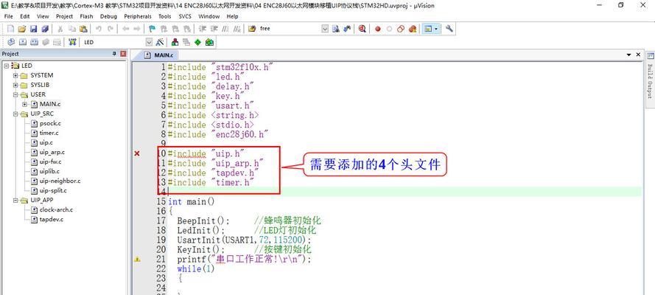Open the editor tab list dropdown arrow
655x295 pixels.
tap(628, 55)
